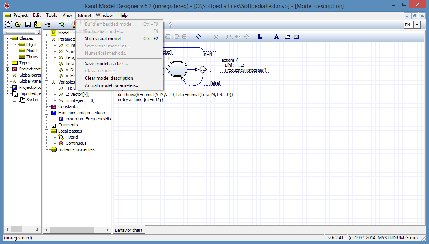Collapse the Parameters node
Screen dimensions: 429x244
click(x=47, y=39)
